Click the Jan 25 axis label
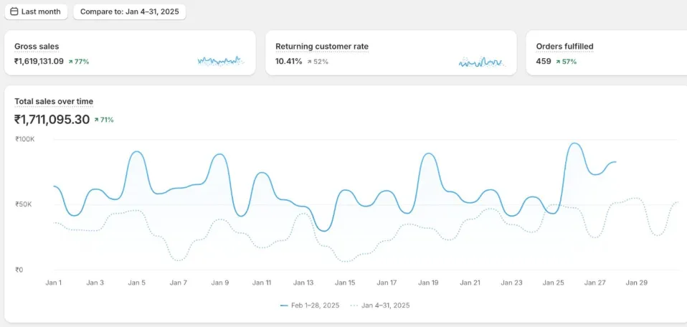 [554, 283]
